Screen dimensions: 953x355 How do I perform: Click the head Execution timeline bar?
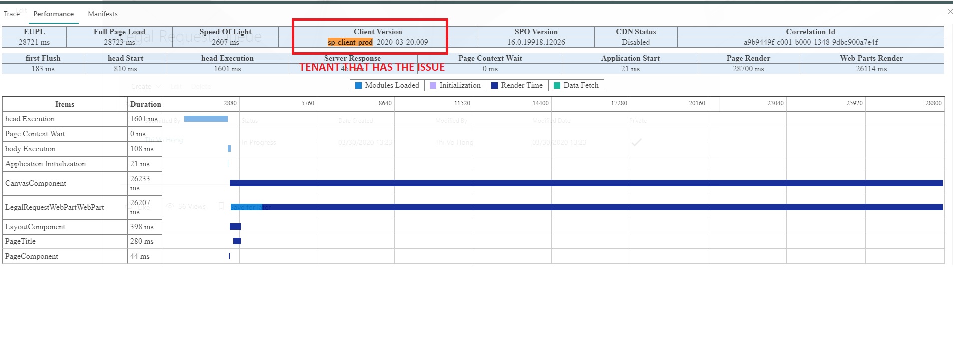tap(206, 119)
